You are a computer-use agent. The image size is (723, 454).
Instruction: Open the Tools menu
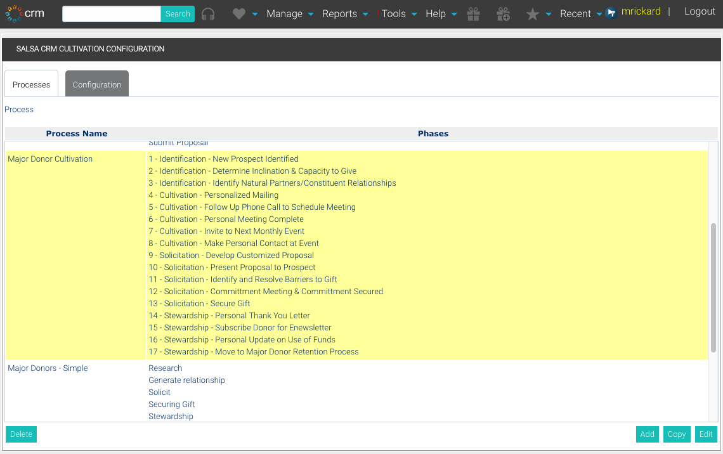(394, 13)
